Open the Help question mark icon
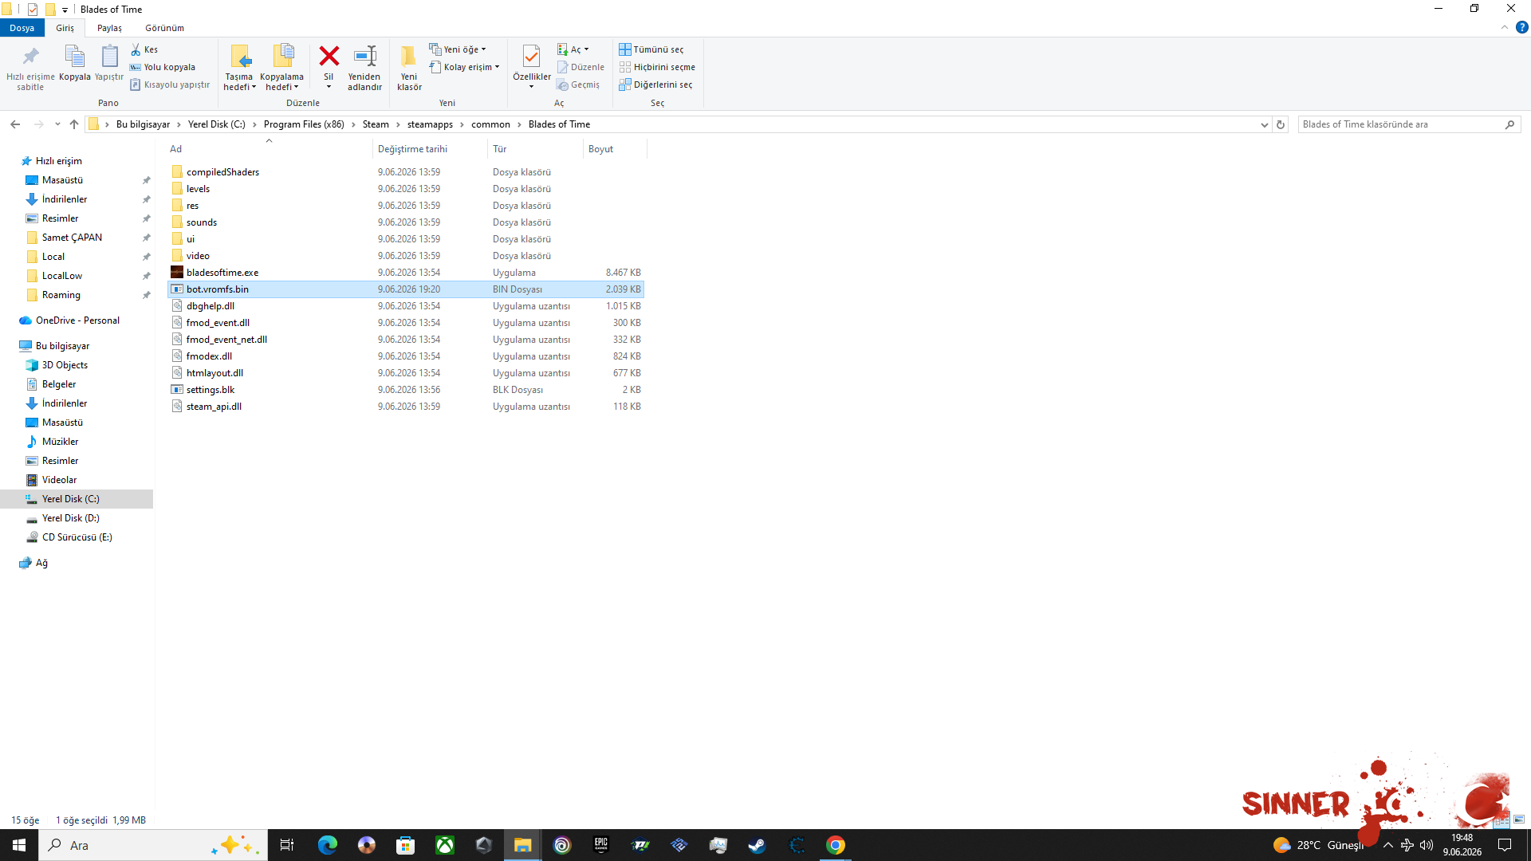Screen dimensions: 1531x861 (x=1521, y=27)
